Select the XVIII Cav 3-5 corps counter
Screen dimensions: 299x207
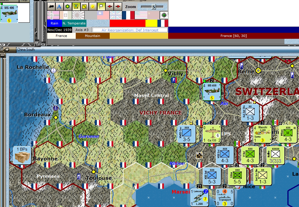(x=187, y=134)
